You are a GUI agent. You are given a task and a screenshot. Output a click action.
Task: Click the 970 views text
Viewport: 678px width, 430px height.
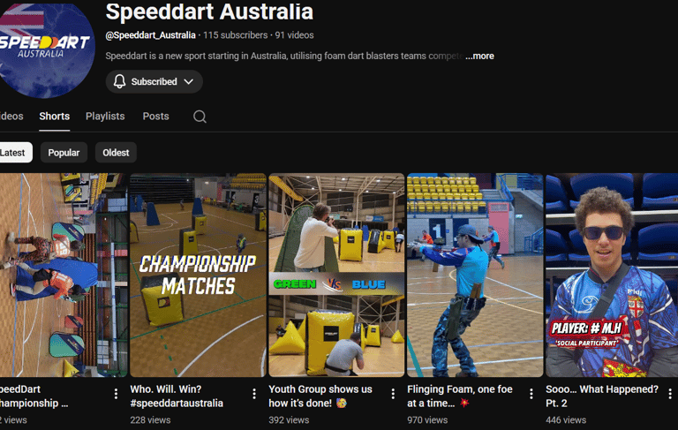pyautogui.click(x=427, y=419)
